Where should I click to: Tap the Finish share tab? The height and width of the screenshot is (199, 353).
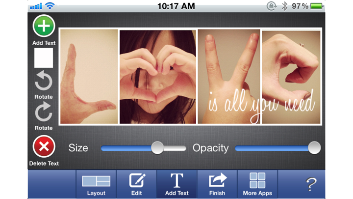[217, 184]
